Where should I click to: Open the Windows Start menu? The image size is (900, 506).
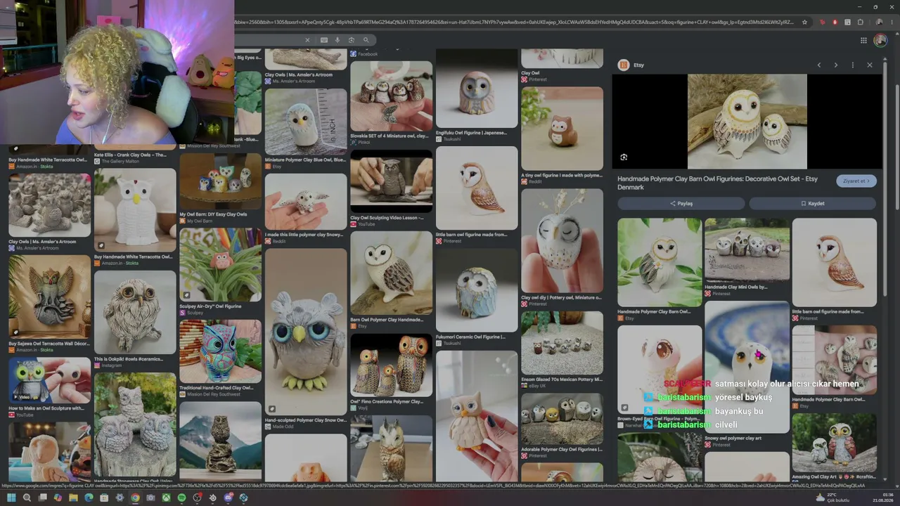pyautogui.click(x=11, y=498)
